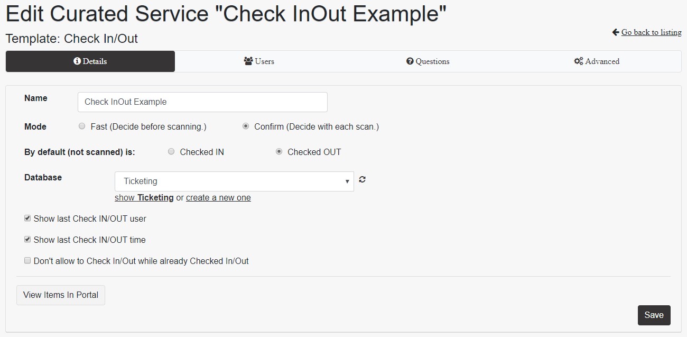Switch to the Users tab
687x337 pixels.
tap(259, 61)
